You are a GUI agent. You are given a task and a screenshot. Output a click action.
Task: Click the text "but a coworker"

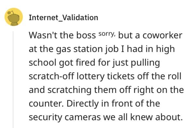click(150, 35)
